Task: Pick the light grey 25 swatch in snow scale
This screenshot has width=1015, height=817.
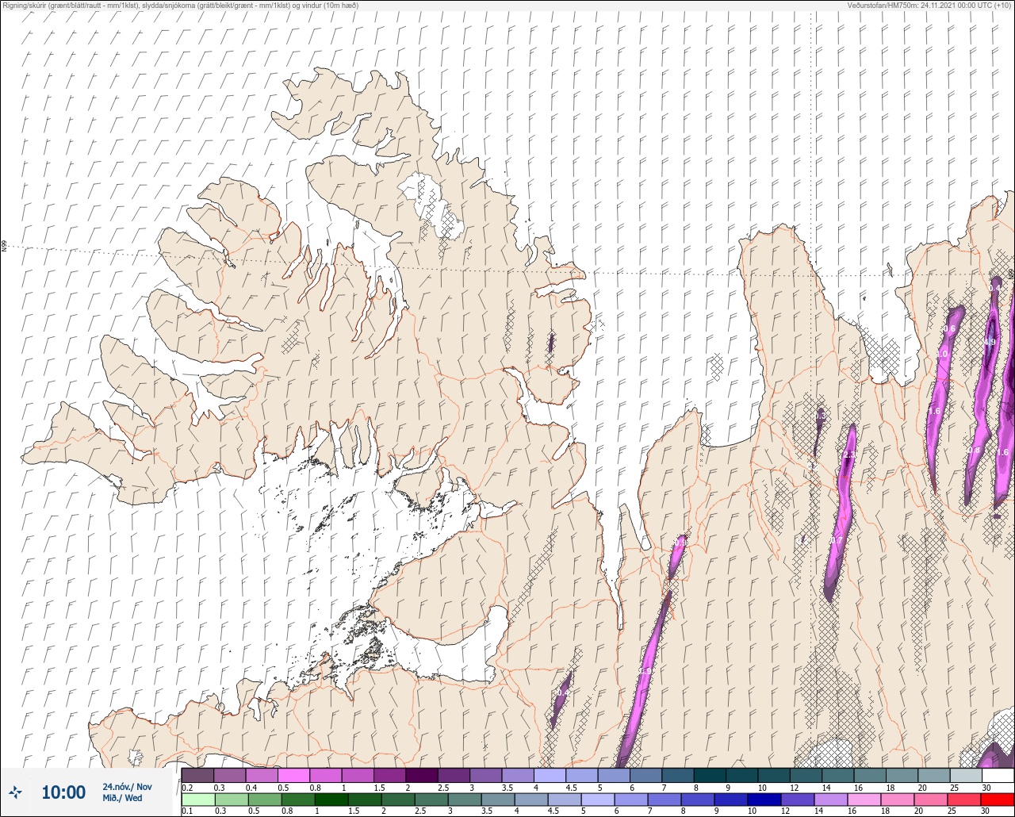Action: click(x=966, y=775)
